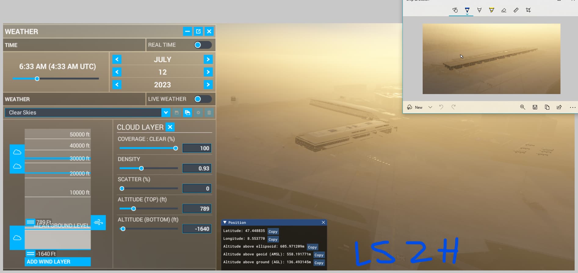578x273 pixels.
Task: Click the Altitude Bottom field showing -1640
Action: point(197,229)
